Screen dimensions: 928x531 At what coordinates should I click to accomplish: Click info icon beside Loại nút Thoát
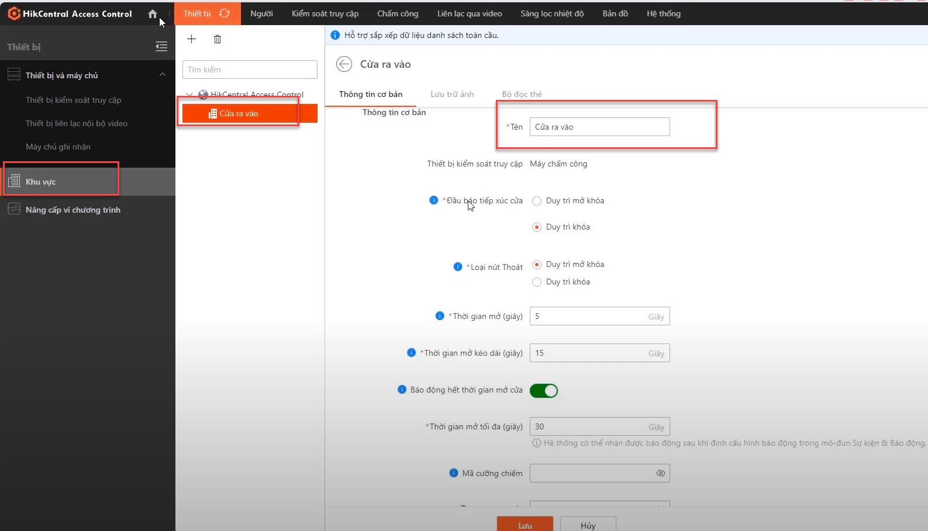click(458, 267)
